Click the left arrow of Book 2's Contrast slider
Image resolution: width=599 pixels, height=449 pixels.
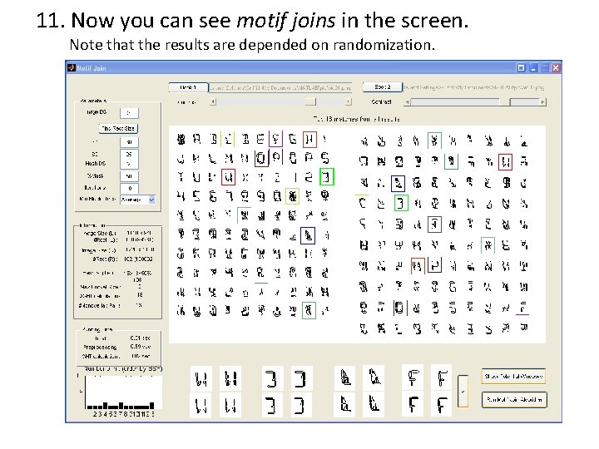click(407, 102)
